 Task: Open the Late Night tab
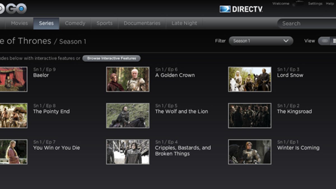coord(184,23)
